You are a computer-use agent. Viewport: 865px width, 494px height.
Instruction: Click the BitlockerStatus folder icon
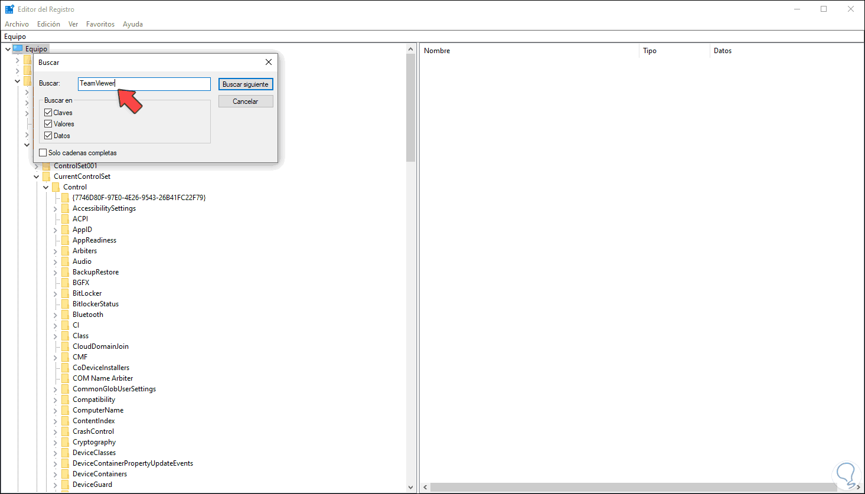(x=66, y=304)
